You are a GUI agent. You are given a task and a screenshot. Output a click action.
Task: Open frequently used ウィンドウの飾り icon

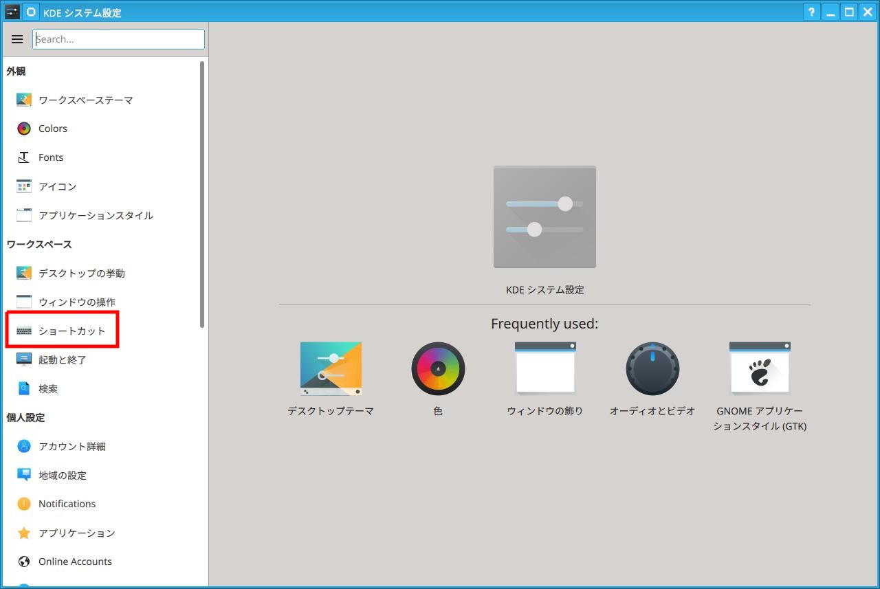pos(545,368)
